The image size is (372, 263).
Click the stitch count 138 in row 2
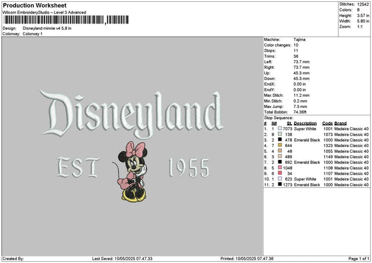click(288, 135)
